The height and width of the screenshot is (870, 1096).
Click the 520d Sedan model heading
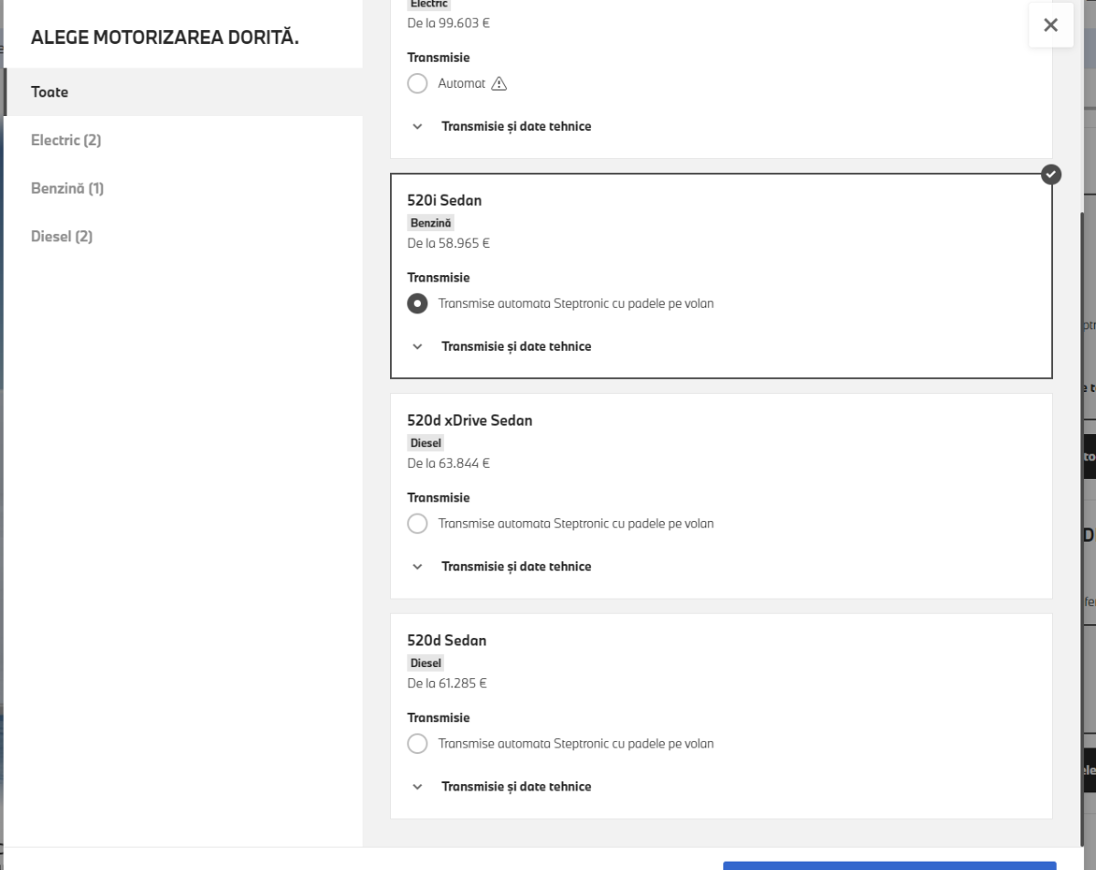pyautogui.click(x=447, y=641)
